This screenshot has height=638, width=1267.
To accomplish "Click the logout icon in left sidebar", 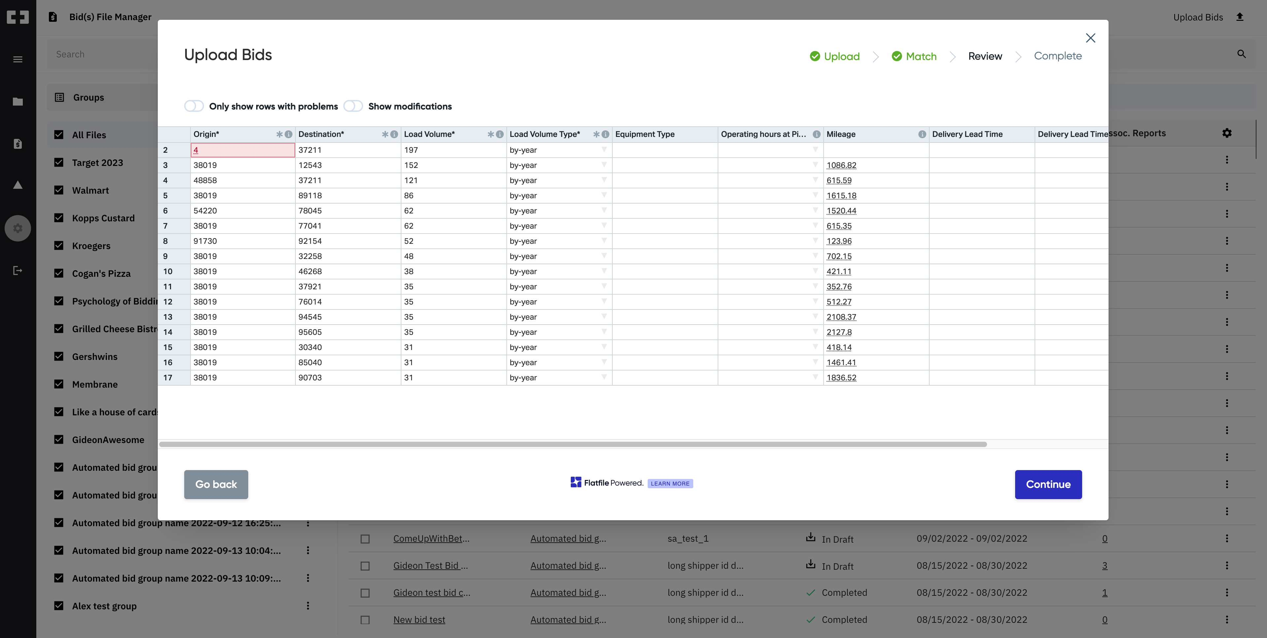I will (18, 270).
